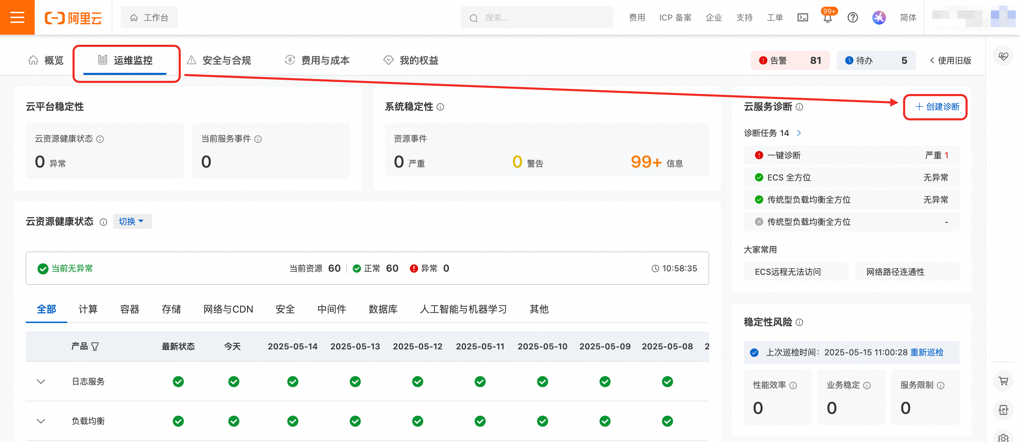1020x442 pixels.
Task: Click the help question mark icon
Action: click(x=852, y=17)
